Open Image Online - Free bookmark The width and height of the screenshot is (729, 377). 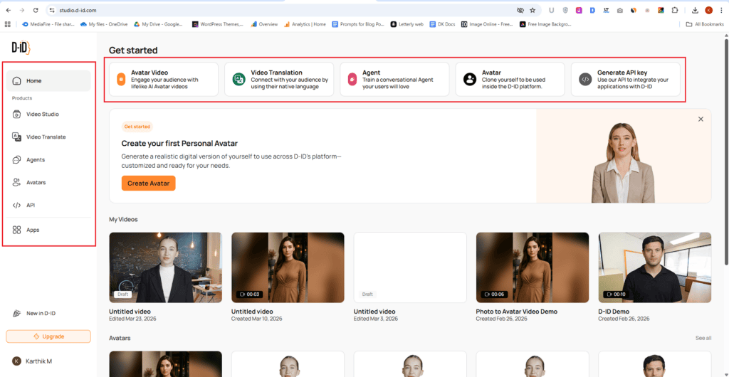click(x=487, y=24)
